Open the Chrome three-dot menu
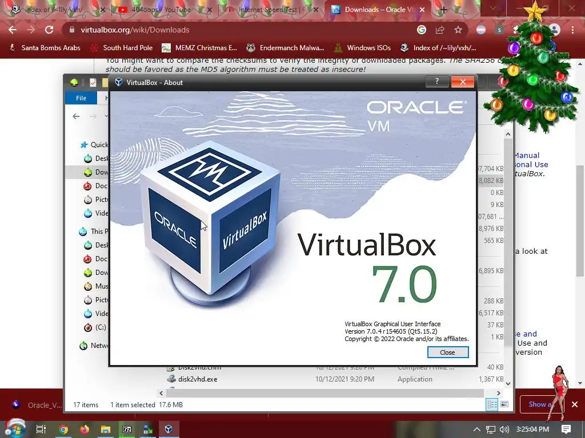 coord(572,30)
